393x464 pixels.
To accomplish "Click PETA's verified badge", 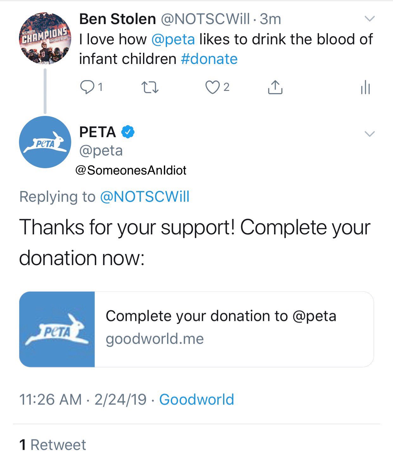I will pos(128,132).
